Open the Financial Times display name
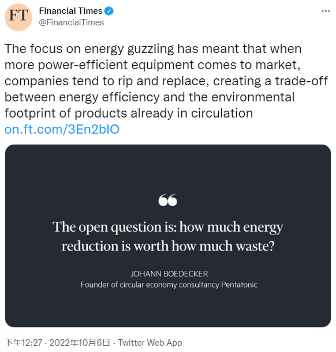Screen dimensions: 336x352 click(70, 11)
